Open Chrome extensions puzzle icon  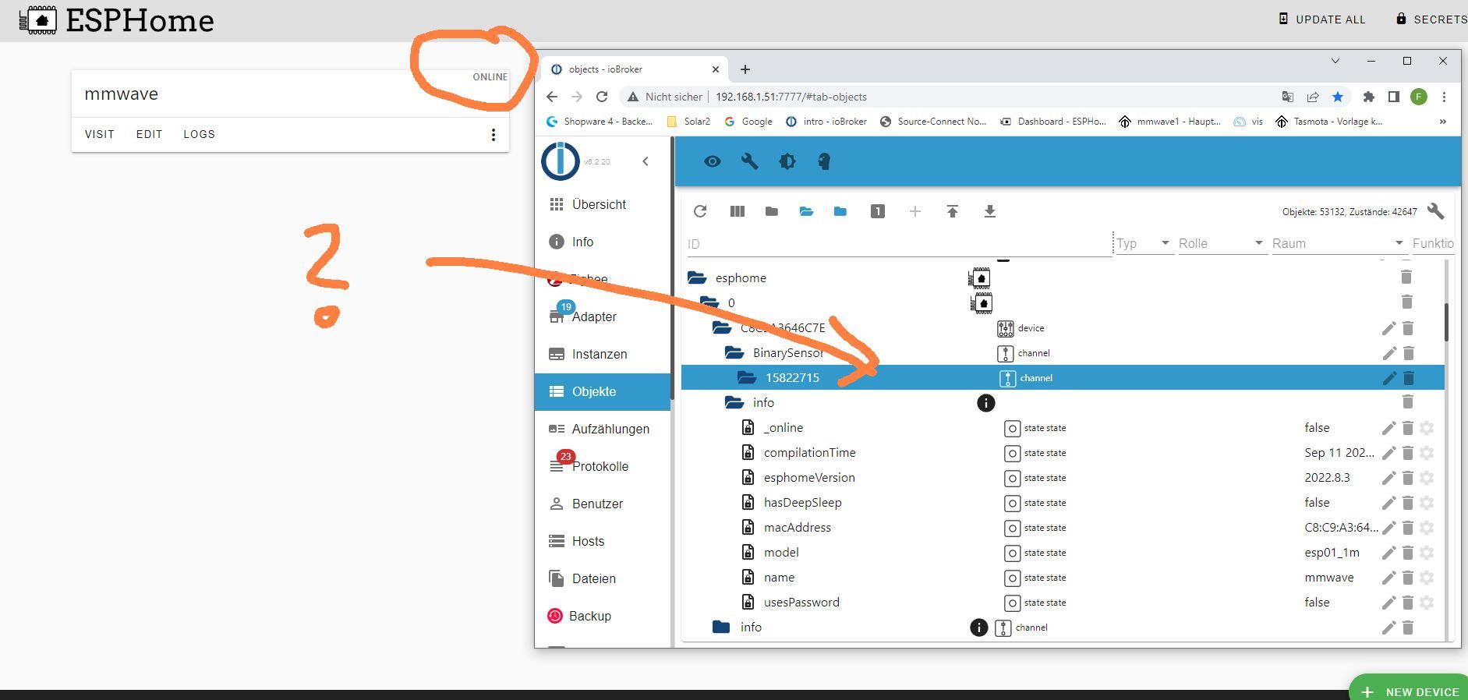(x=1368, y=97)
